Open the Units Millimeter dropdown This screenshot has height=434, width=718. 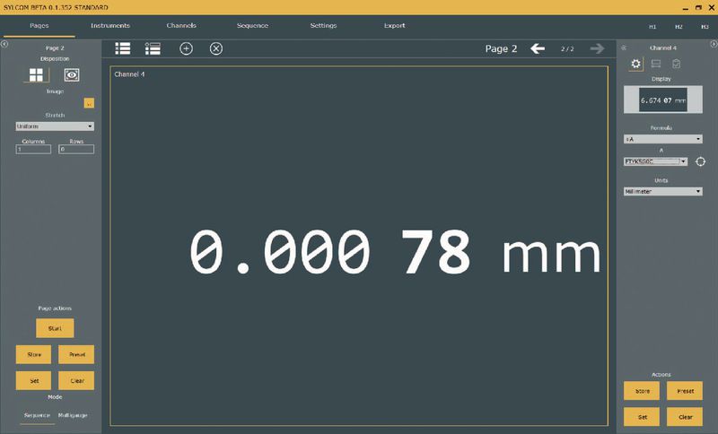(662, 191)
